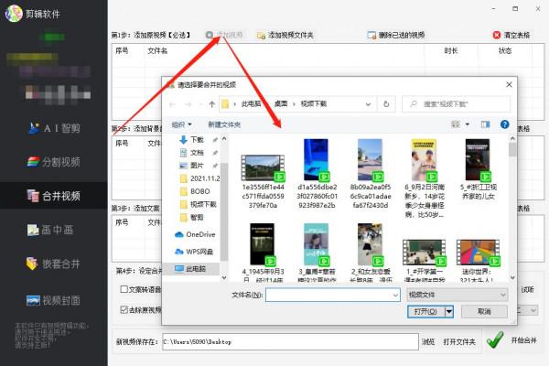Click the 新视频保存在 path field
This screenshot has height=366, width=549.
point(290,341)
